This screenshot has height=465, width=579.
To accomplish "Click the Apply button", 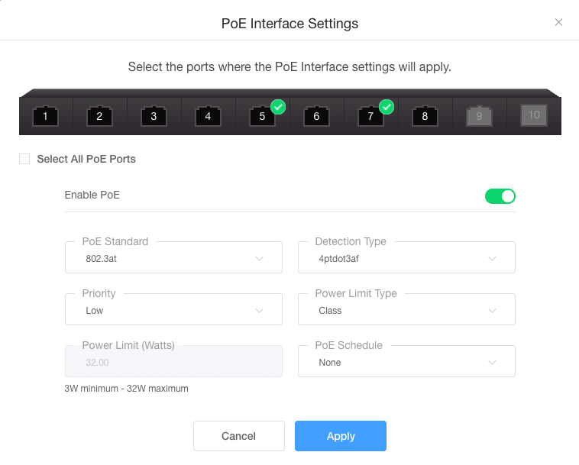I will (x=341, y=436).
